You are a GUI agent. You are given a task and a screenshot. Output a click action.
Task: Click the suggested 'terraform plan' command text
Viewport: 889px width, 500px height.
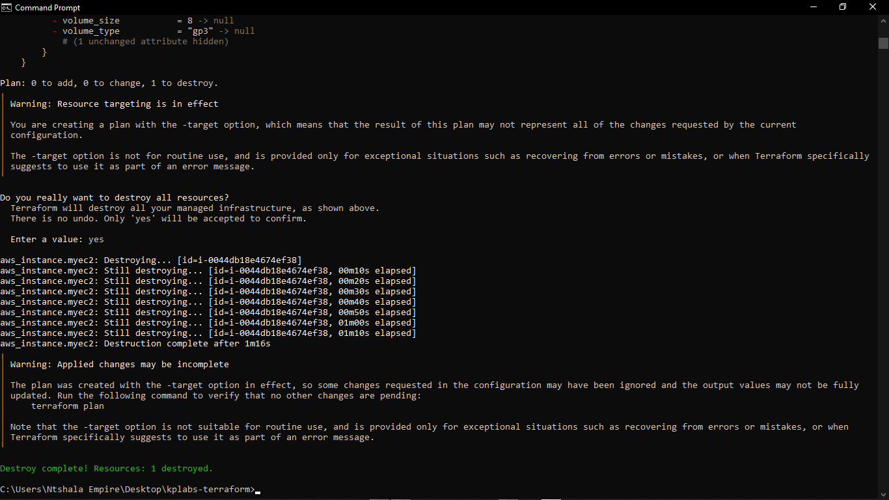click(68, 406)
